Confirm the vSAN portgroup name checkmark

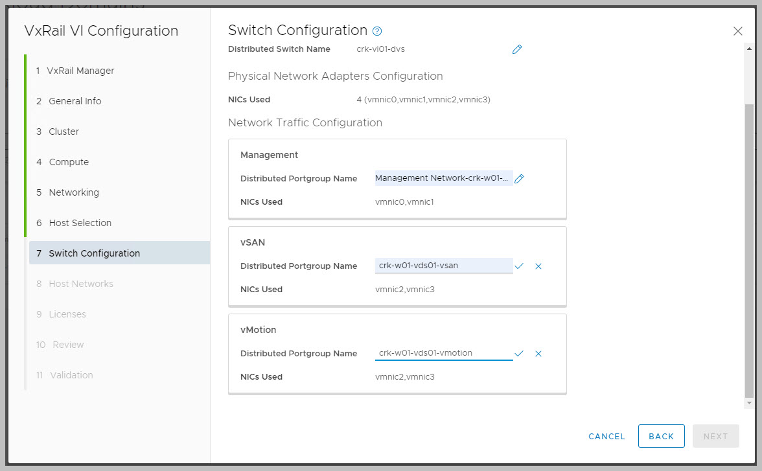click(519, 266)
